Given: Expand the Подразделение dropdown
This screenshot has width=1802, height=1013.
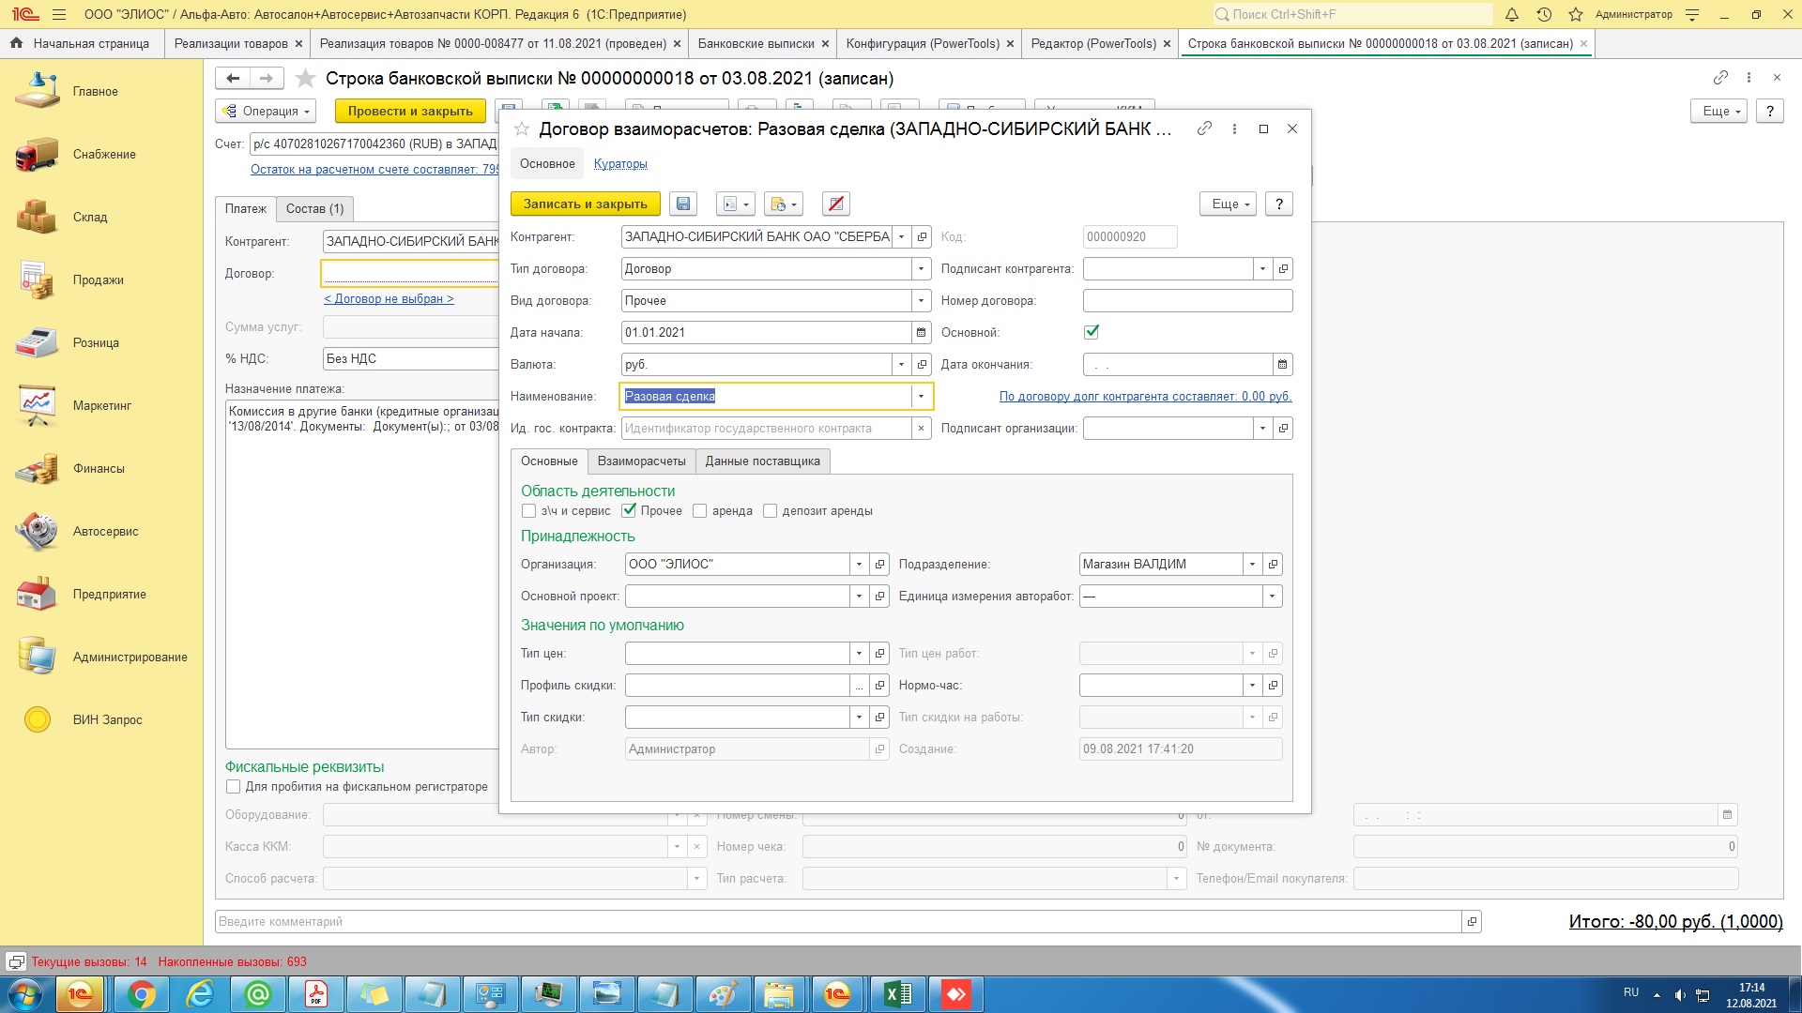Looking at the screenshot, I should [x=1252, y=564].
